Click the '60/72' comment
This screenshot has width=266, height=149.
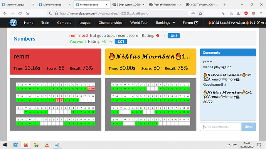tap(208, 102)
